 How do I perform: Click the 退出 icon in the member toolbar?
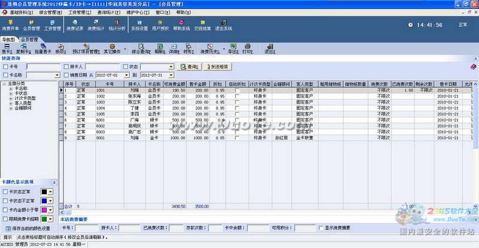coord(270,49)
